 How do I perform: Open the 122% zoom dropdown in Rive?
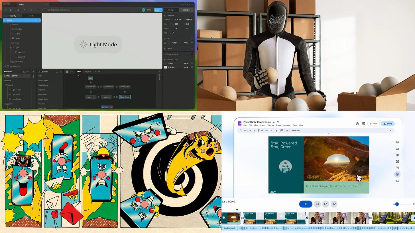[x=150, y=10]
